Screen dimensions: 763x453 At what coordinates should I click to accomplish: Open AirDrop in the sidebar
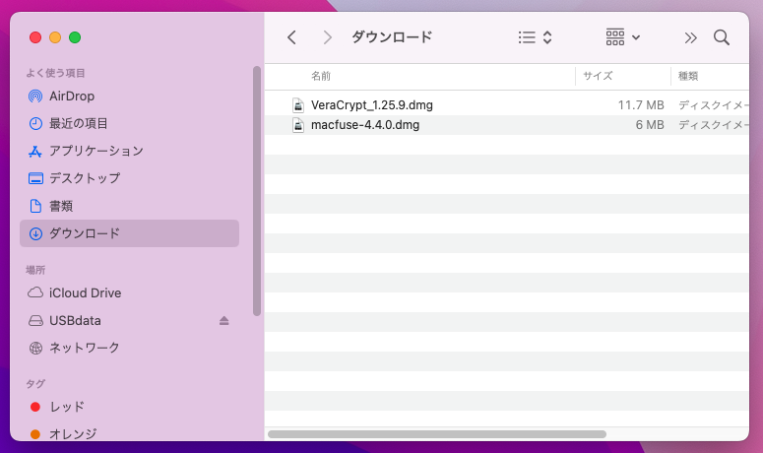tap(71, 96)
